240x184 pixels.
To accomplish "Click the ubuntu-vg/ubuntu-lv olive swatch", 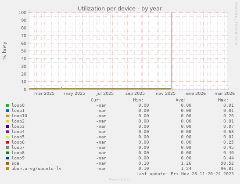I will click(x=7, y=169).
